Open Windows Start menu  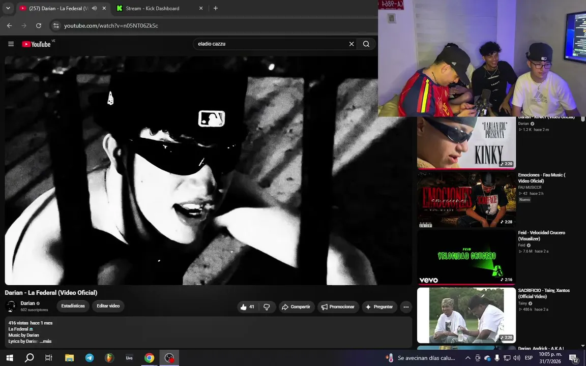pyautogui.click(x=10, y=358)
